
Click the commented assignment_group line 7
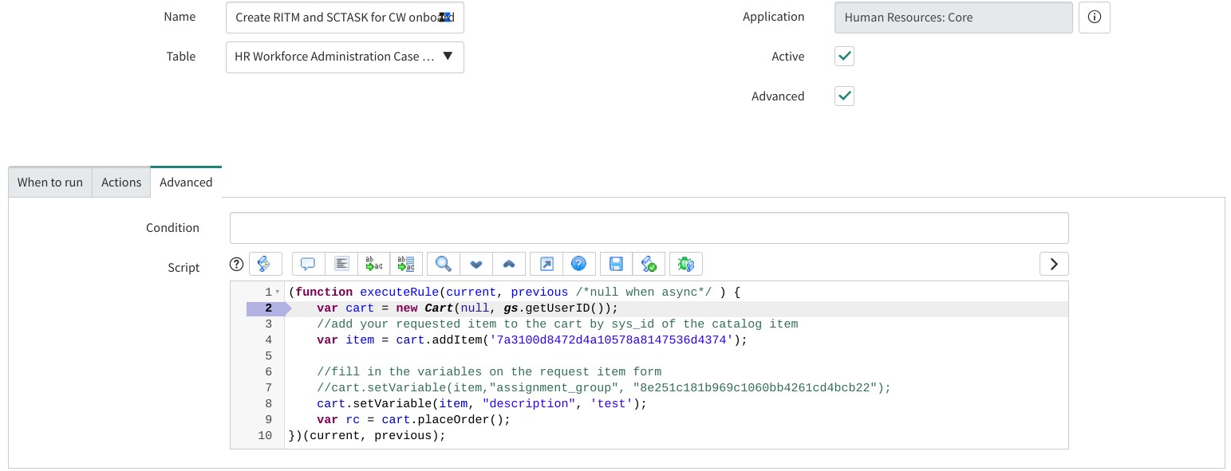(x=603, y=388)
